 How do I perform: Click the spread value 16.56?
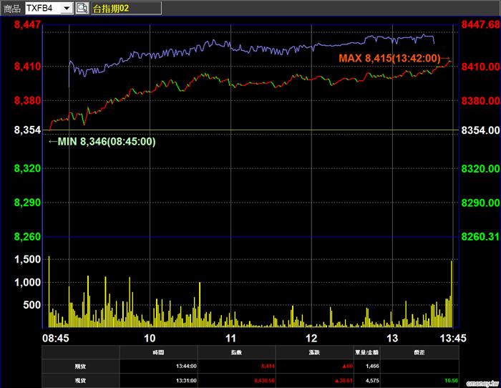[451, 380]
